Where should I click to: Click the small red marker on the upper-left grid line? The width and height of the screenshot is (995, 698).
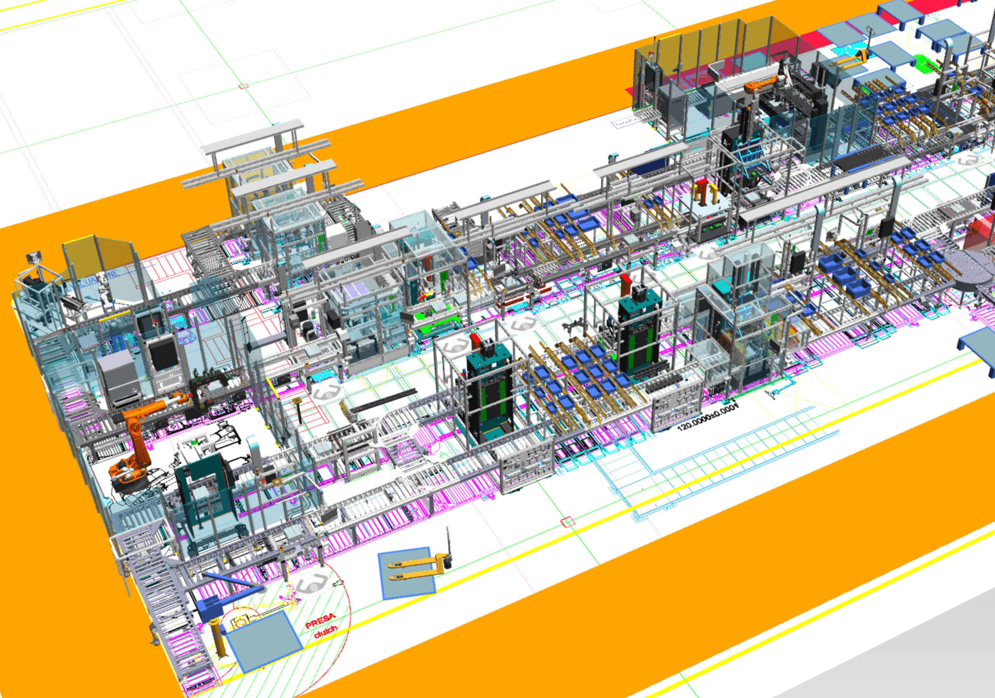click(244, 86)
